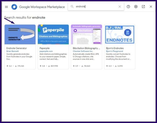Open the help question mark icon
This screenshot has width=157, height=123.
pyautogui.click(x=128, y=7)
